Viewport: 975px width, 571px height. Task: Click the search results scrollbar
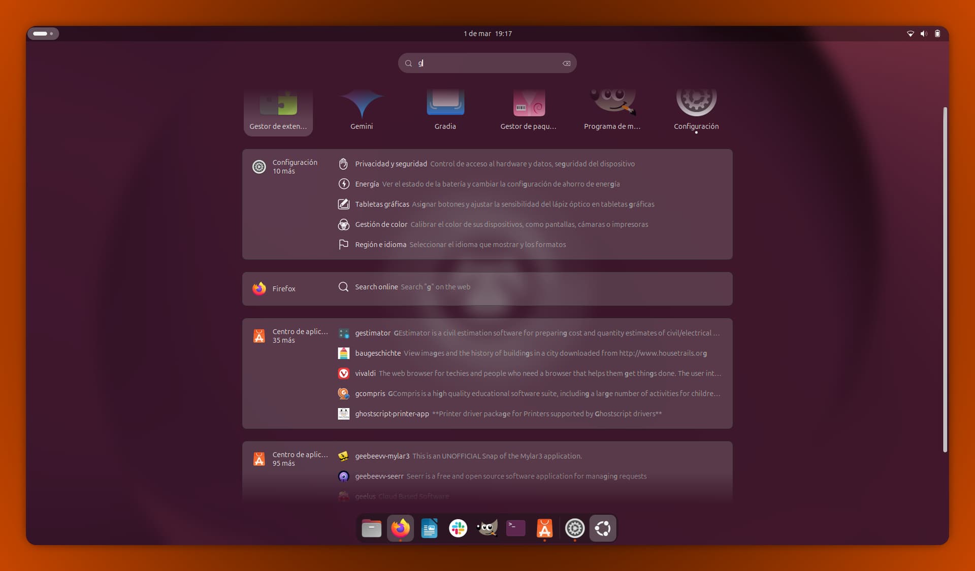(x=945, y=279)
